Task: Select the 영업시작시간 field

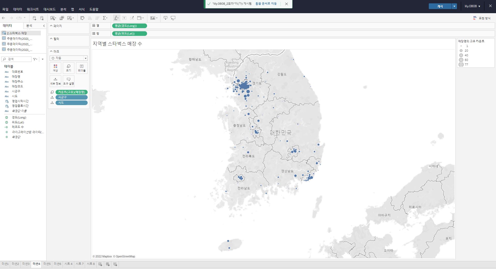Action: pos(20,101)
